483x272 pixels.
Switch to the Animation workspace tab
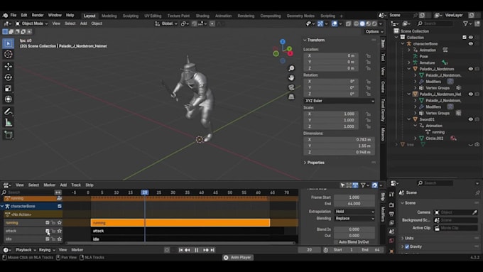point(223,16)
